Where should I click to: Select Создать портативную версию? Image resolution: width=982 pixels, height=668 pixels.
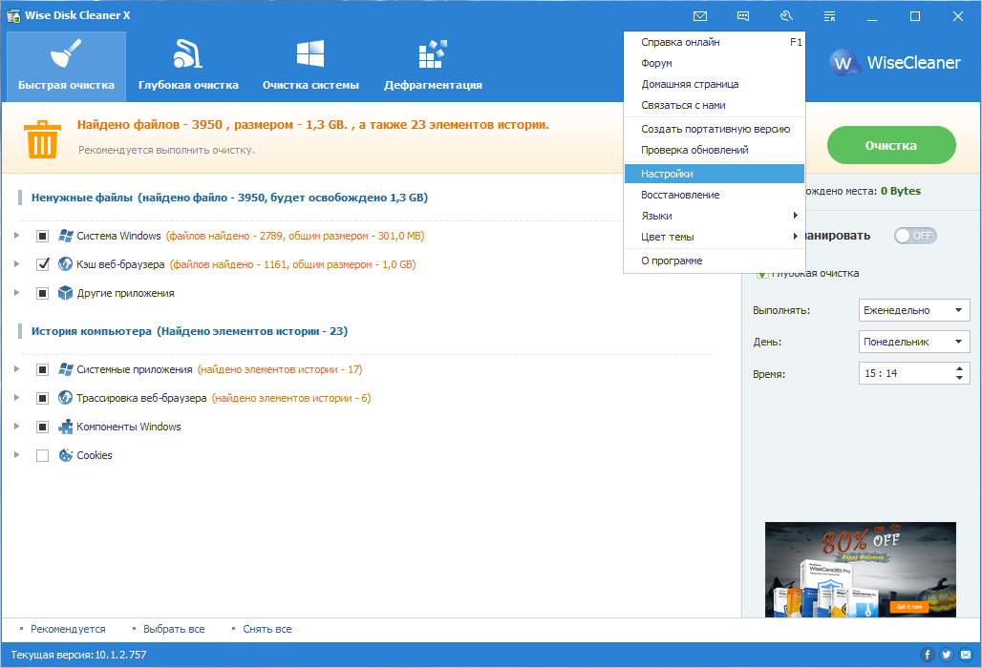(x=714, y=129)
